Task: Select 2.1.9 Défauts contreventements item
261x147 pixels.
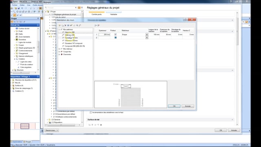Action: pos(65,117)
